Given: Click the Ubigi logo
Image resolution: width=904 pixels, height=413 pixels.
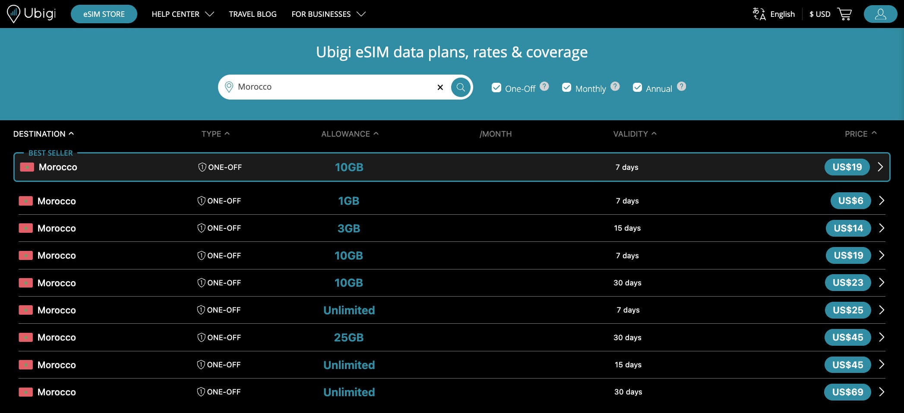Looking at the screenshot, I should tap(32, 14).
